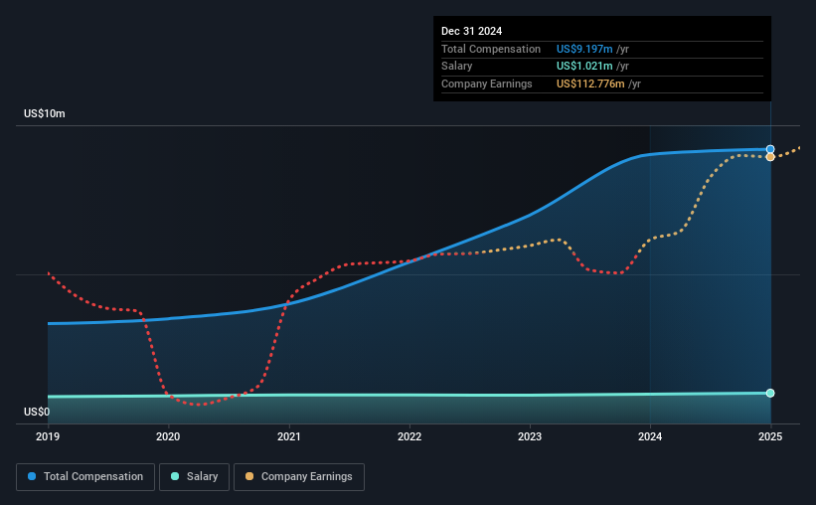
Task: Click the 2021 x-axis label
Action: pyautogui.click(x=289, y=436)
